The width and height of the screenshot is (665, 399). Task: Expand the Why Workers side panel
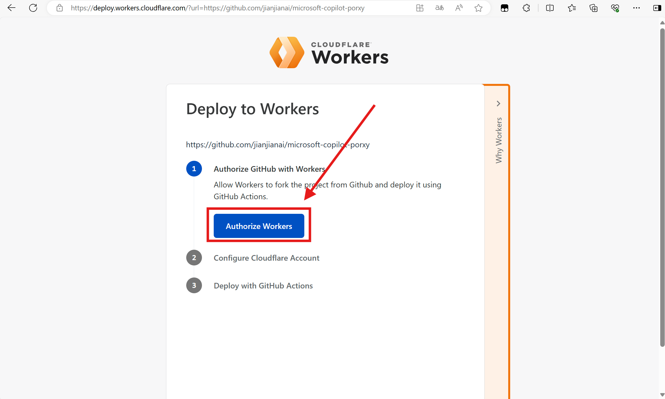tap(498, 103)
